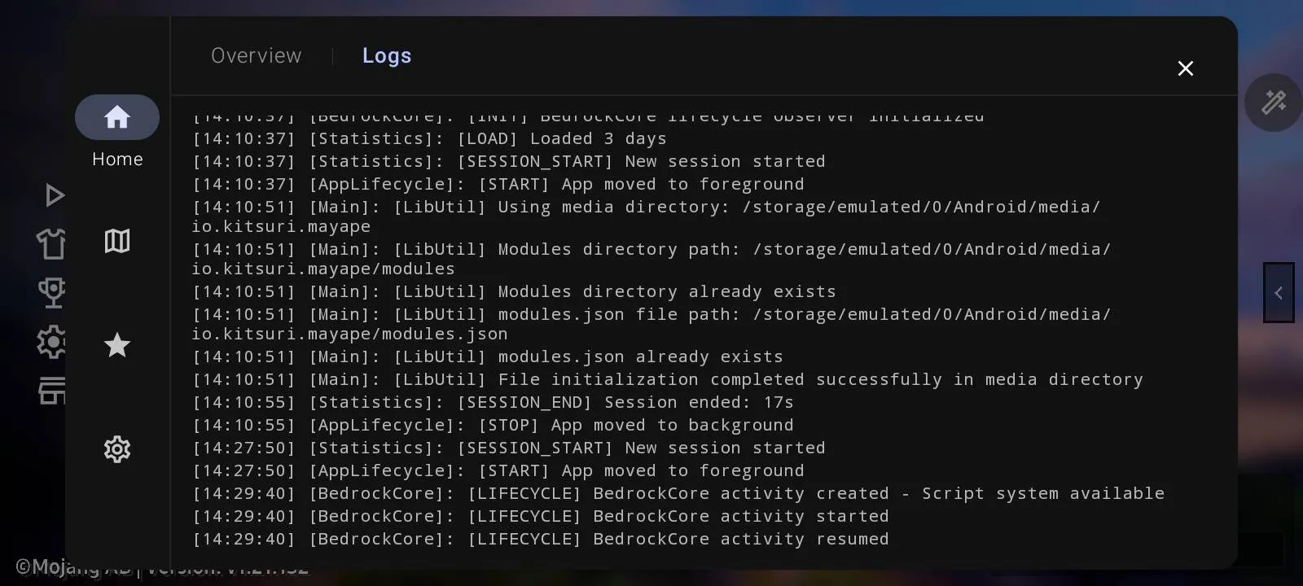Open the map icon in the sidebar
This screenshot has width=1303, height=586.
117,241
